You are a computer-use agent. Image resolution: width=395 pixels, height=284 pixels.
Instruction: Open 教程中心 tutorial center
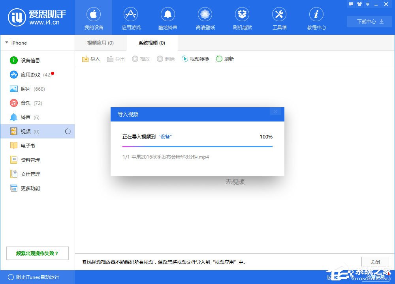coord(316,19)
